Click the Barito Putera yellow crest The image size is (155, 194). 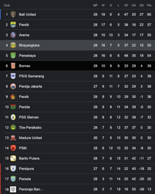tap(13, 158)
